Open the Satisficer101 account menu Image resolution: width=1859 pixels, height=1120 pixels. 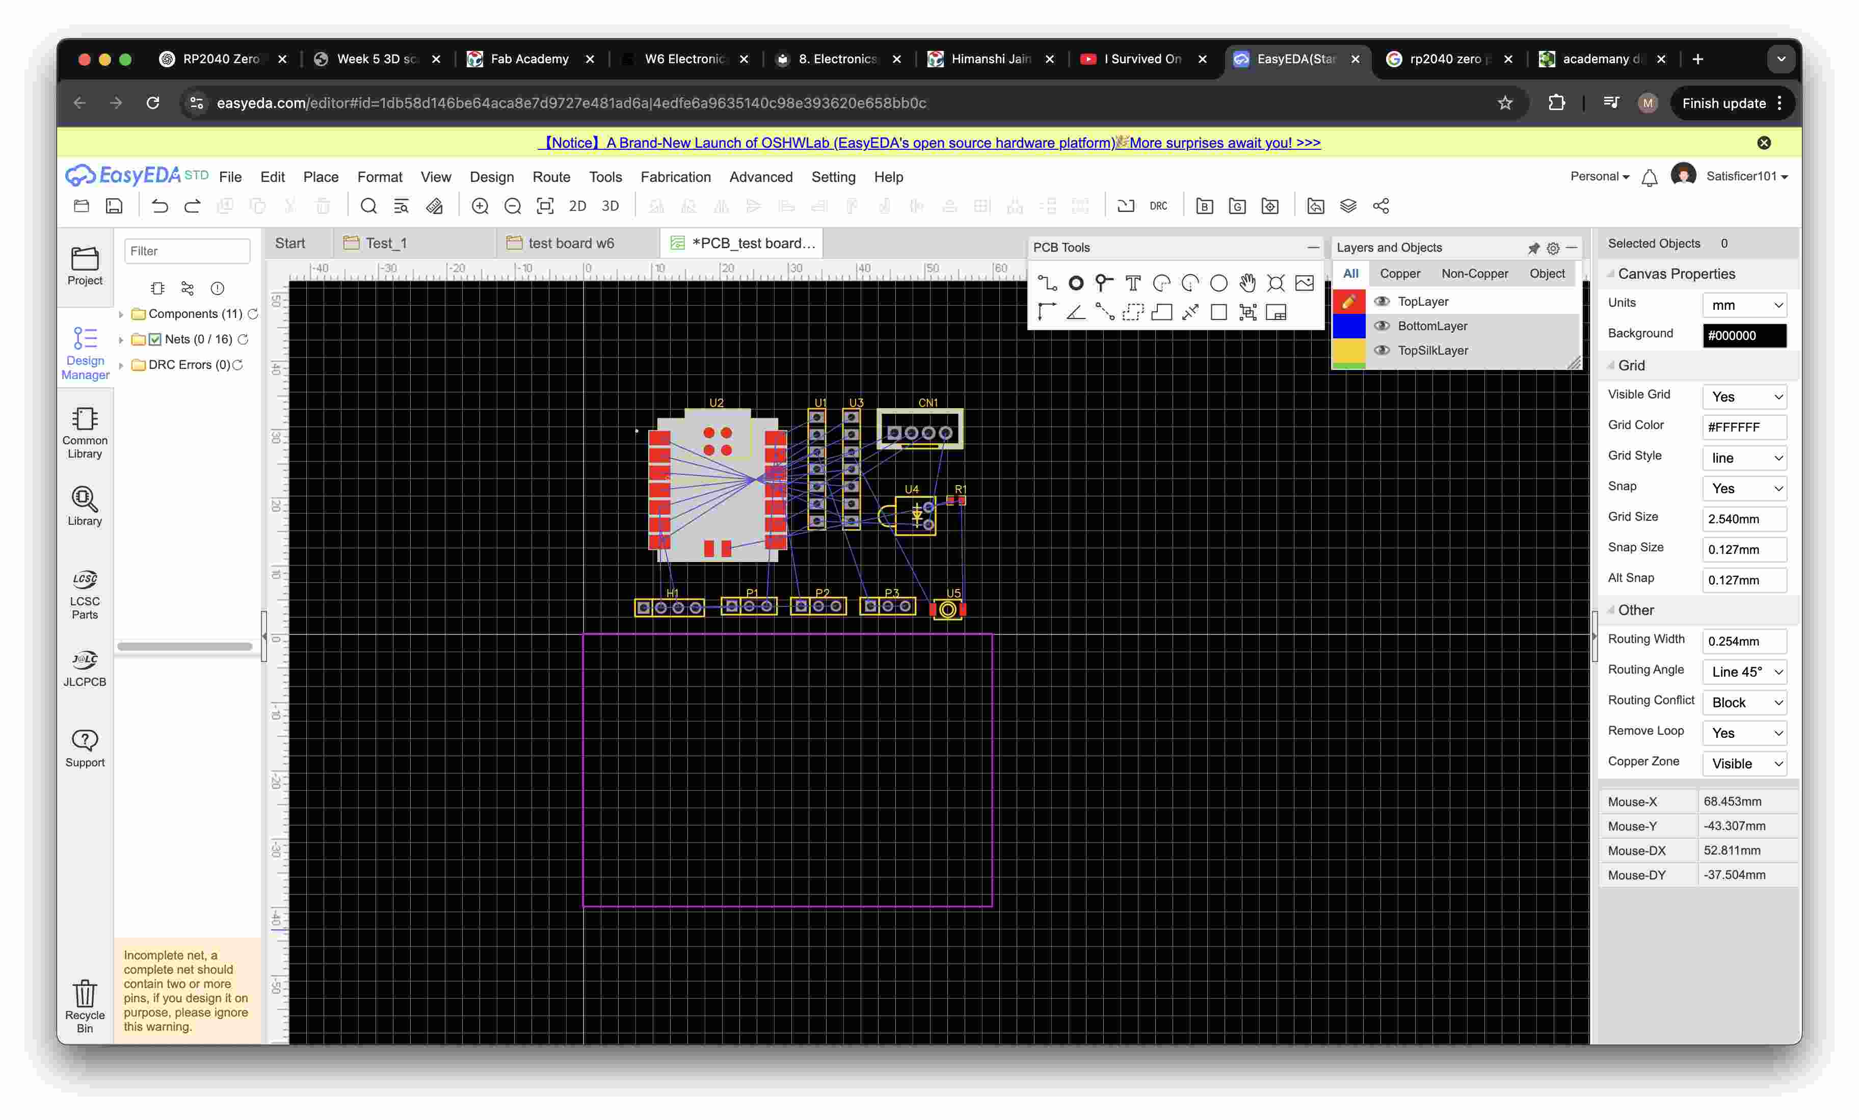1746,176
